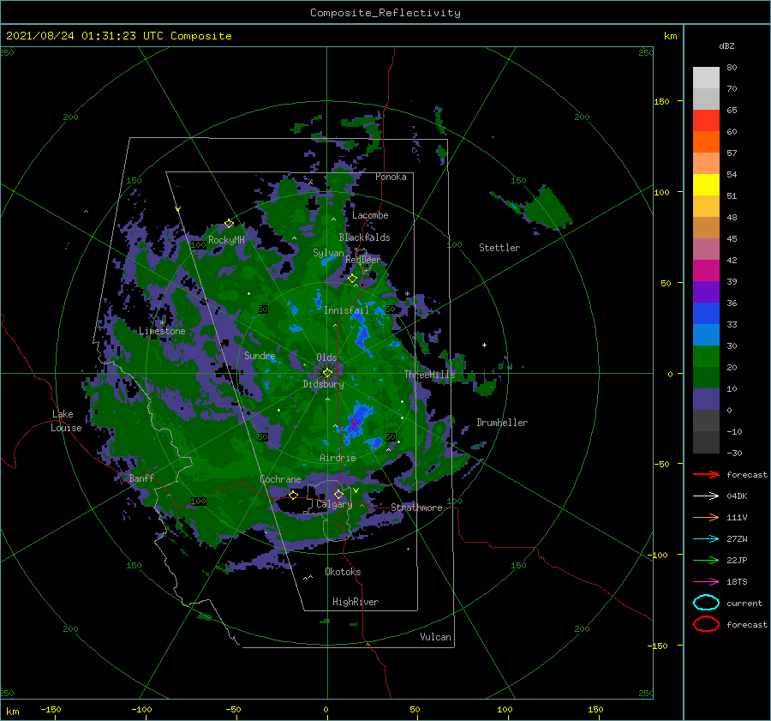Click yellow diamond marker near RockyMH

tap(229, 224)
